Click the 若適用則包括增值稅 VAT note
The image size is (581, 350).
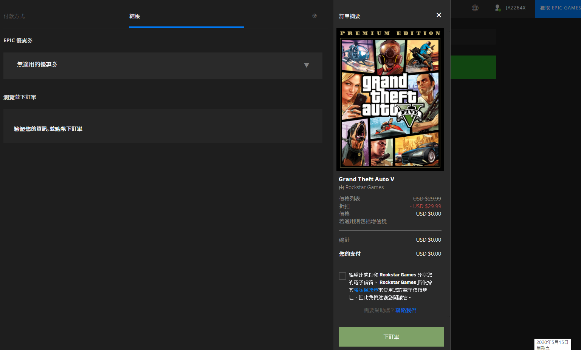[363, 222]
